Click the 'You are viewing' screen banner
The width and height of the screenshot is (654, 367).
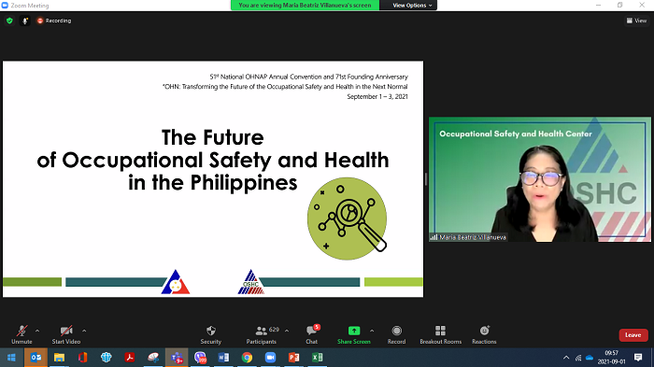pyautogui.click(x=305, y=5)
